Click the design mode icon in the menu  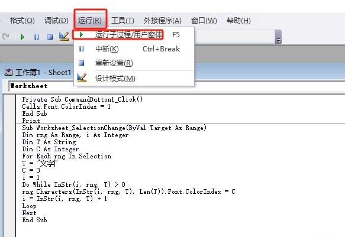point(82,78)
